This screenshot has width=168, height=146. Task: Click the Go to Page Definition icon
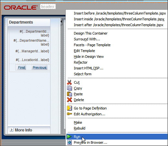click(x=69, y=108)
